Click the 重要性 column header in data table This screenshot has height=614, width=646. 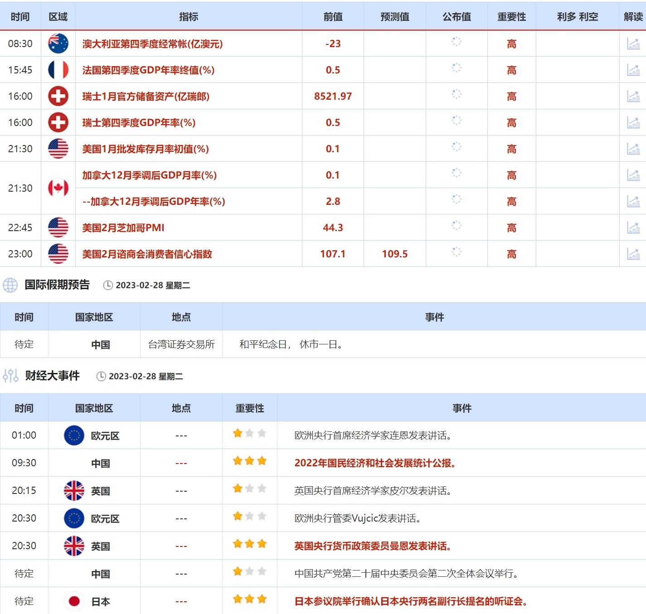click(x=511, y=17)
